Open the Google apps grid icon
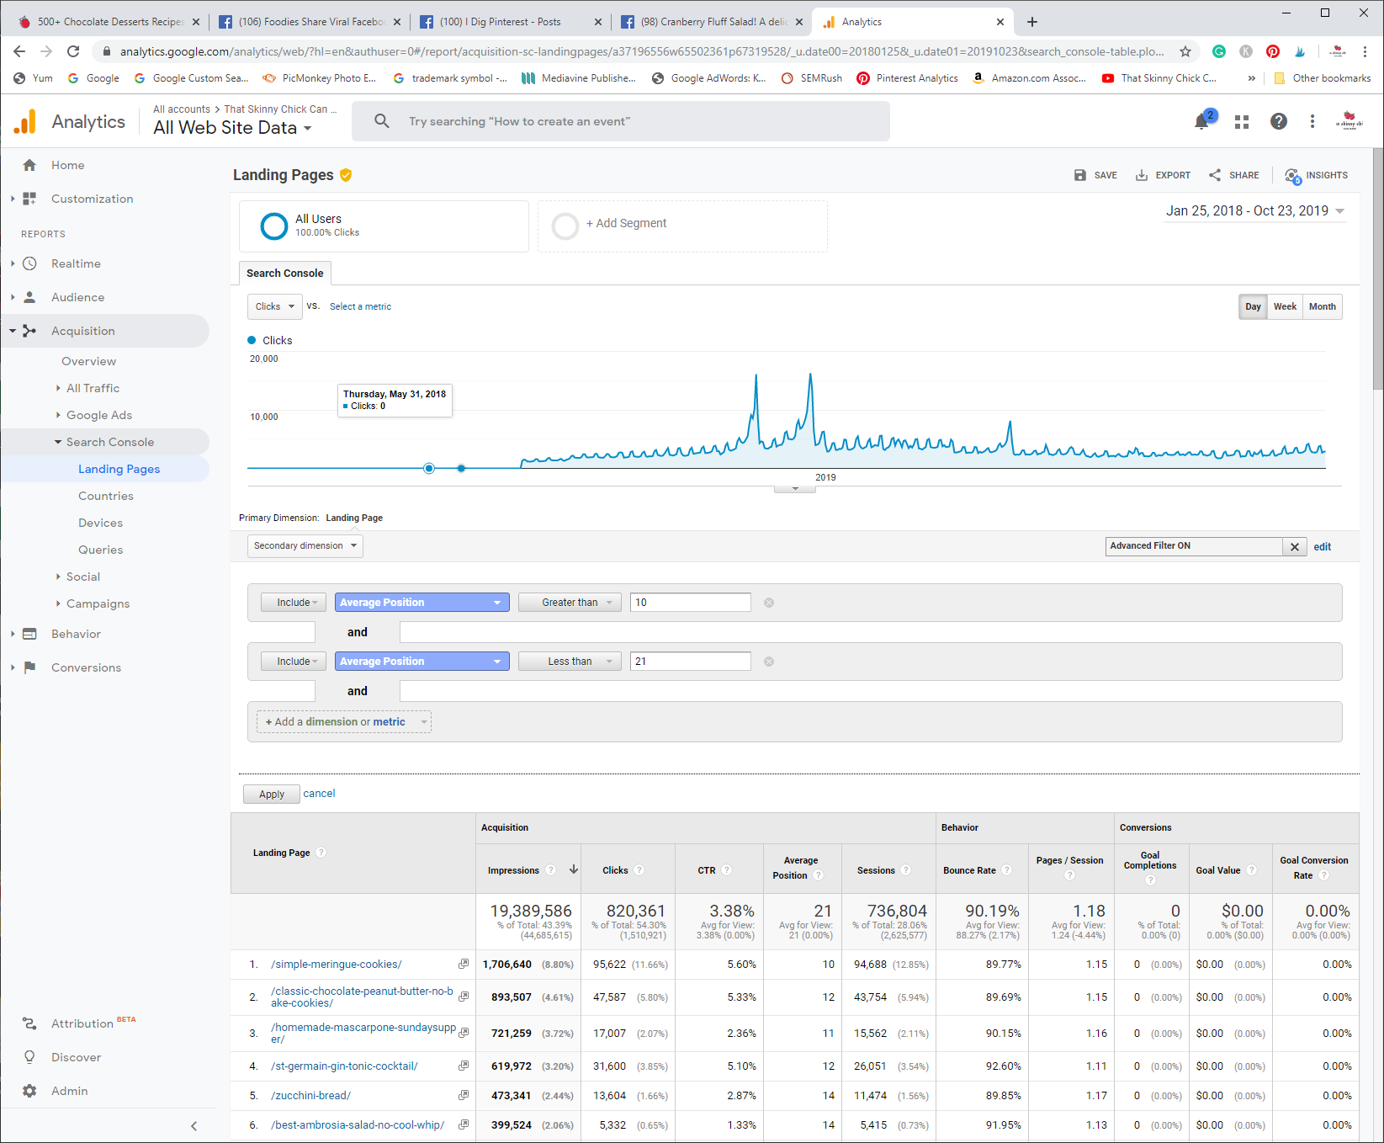This screenshot has height=1143, width=1384. point(1242,122)
